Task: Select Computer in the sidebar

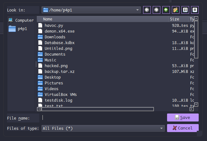Action: pyautogui.click(x=21, y=20)
